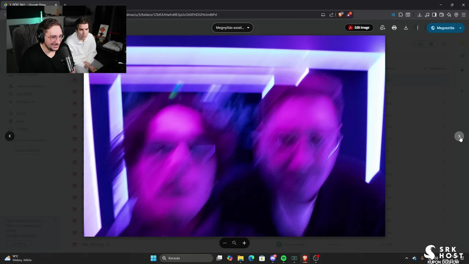Open Discord from the taskbar

pyautogui.click(x=273, y=258)
